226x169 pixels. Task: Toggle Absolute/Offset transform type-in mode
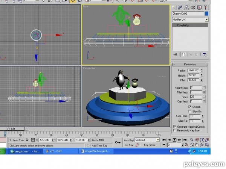pyautogui.click(x=33, y=140)
